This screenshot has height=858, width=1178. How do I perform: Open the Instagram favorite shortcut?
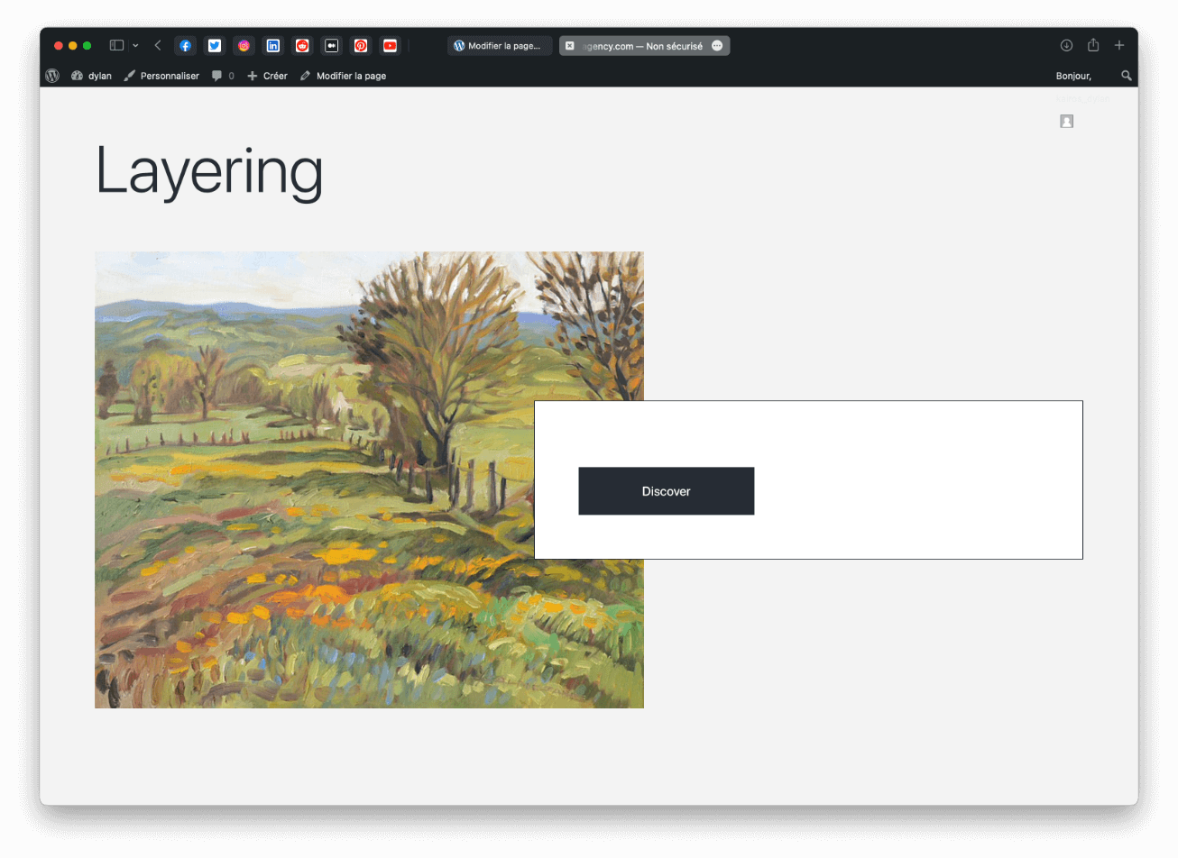[244, 45]
